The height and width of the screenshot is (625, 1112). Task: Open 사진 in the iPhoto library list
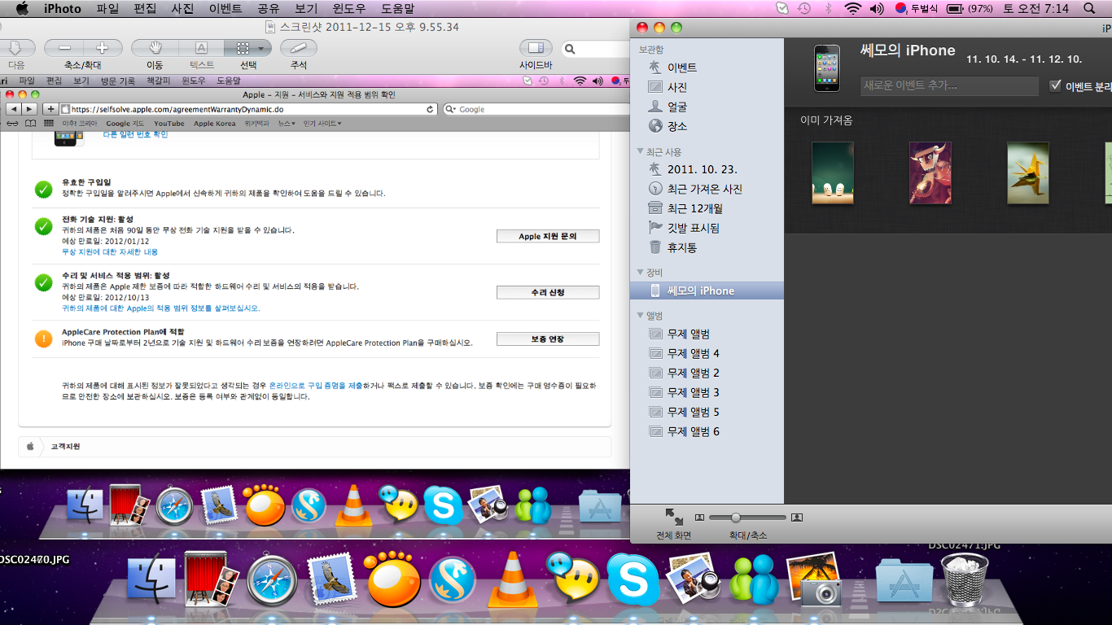[x=676, y=87]
